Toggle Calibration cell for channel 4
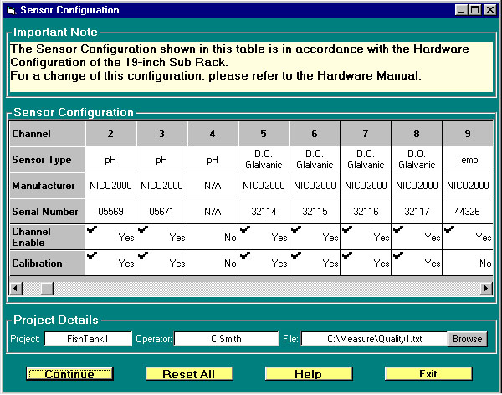 (213, 263)
